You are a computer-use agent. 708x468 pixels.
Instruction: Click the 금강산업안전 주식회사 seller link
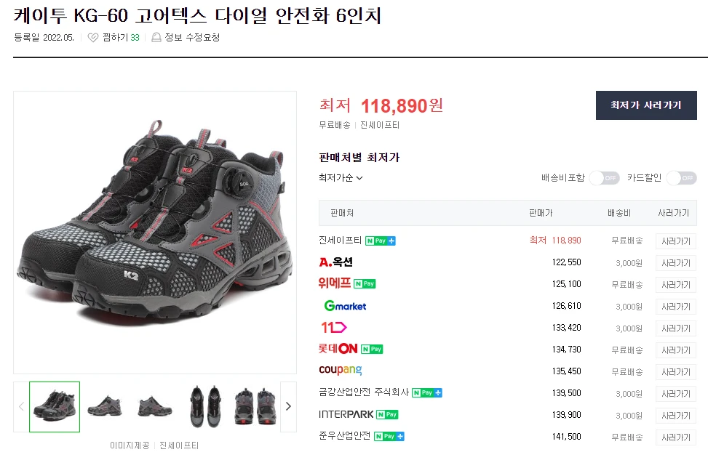pyautogui.click(x=364, y=392)
